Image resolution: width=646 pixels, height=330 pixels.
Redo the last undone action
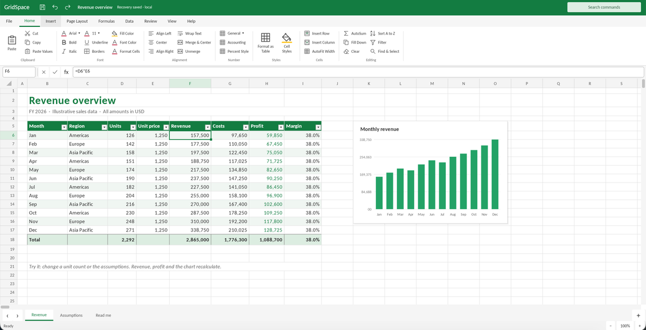click(x=67, y=7)
